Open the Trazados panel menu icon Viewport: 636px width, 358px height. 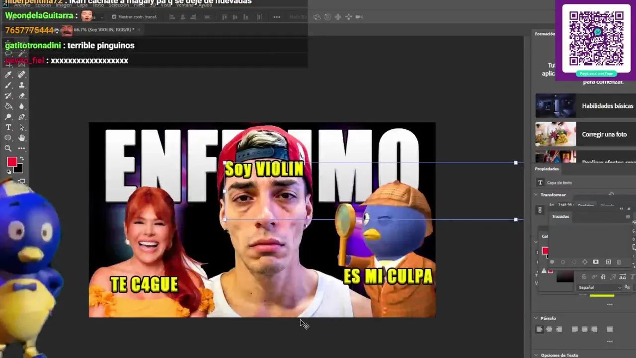[628, 217]
